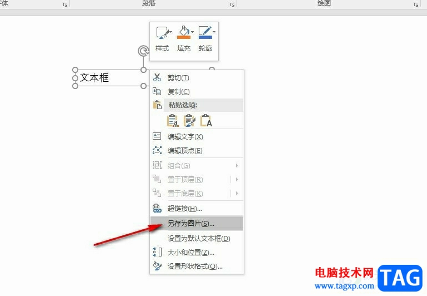Click the Send to Back (置于底层) icon
The width and height of the screenshot is (427, 296).
tap(157, 193)
